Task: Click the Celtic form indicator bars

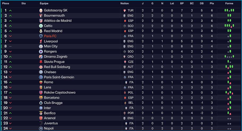Action: (x=229, y=26)
